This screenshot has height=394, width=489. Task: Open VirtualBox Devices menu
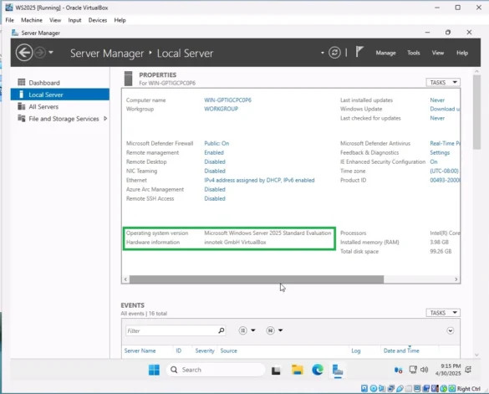coord(98,20)
